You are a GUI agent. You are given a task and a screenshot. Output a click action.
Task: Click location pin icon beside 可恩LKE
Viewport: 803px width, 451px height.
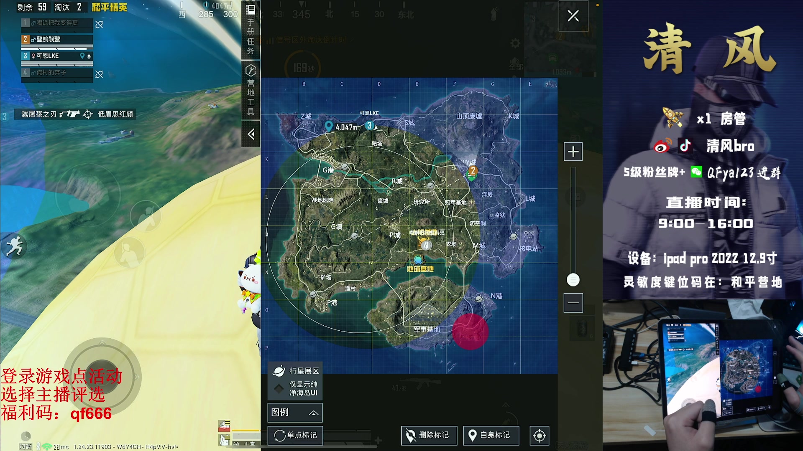pyautogui.click(x=82, y=56)
